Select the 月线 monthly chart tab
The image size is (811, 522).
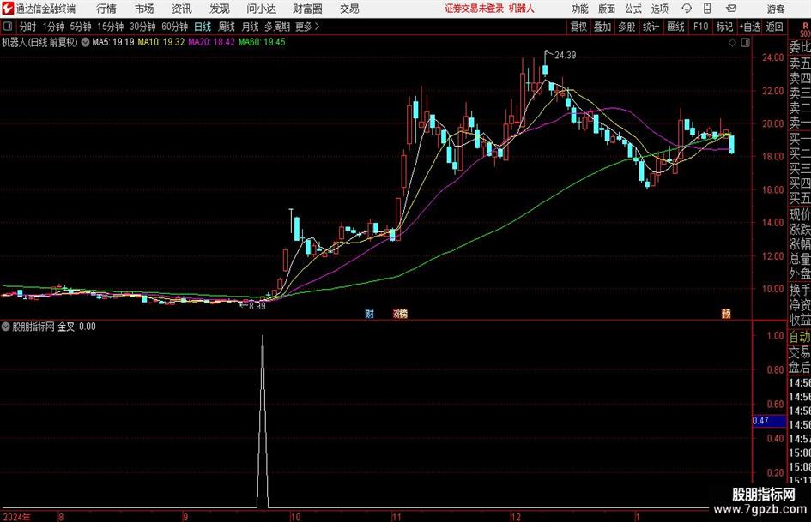pos(251,27)
